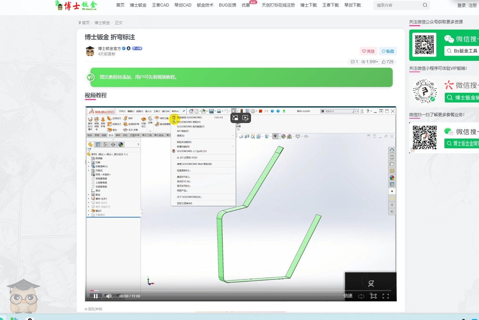479x320 pixels.
Task: Pause the video playback
Action: (x=96, y=296)
